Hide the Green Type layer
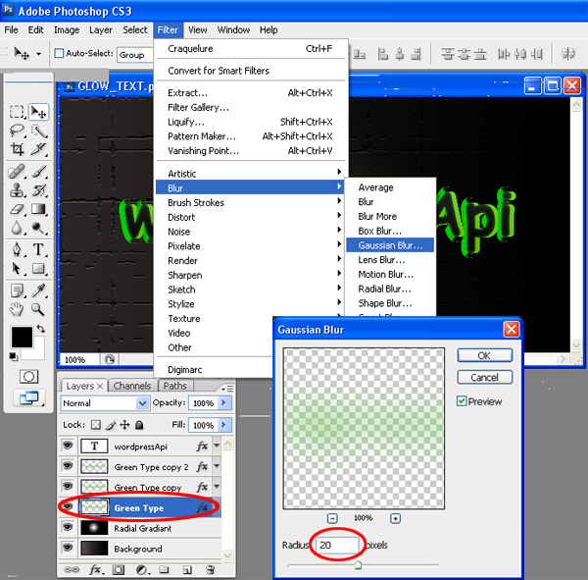Screen dimensions: 588x580 [68, 507]
